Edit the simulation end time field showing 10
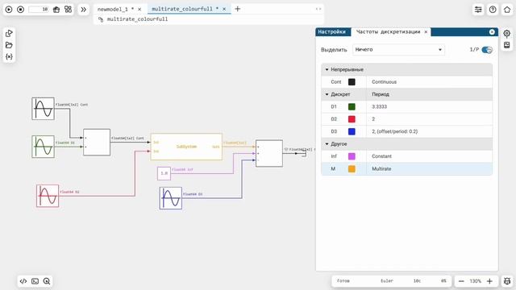 point(39,10)
